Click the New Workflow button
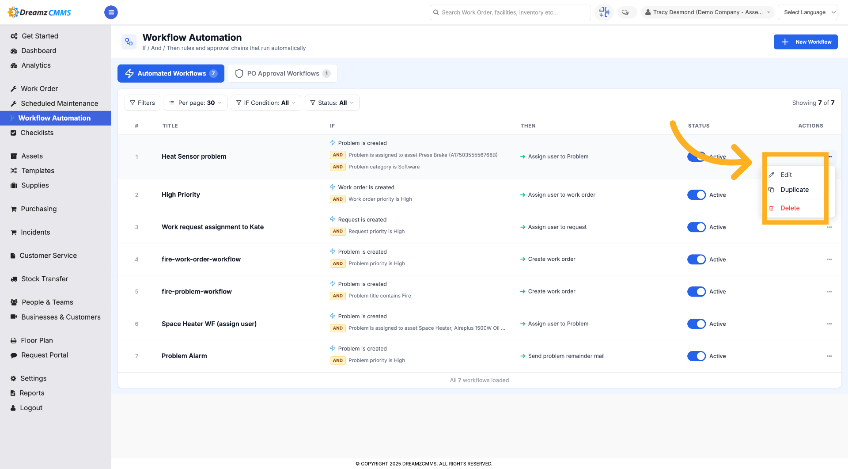The height and width of the screenshot is (469, 848). [x=806, y=42]
